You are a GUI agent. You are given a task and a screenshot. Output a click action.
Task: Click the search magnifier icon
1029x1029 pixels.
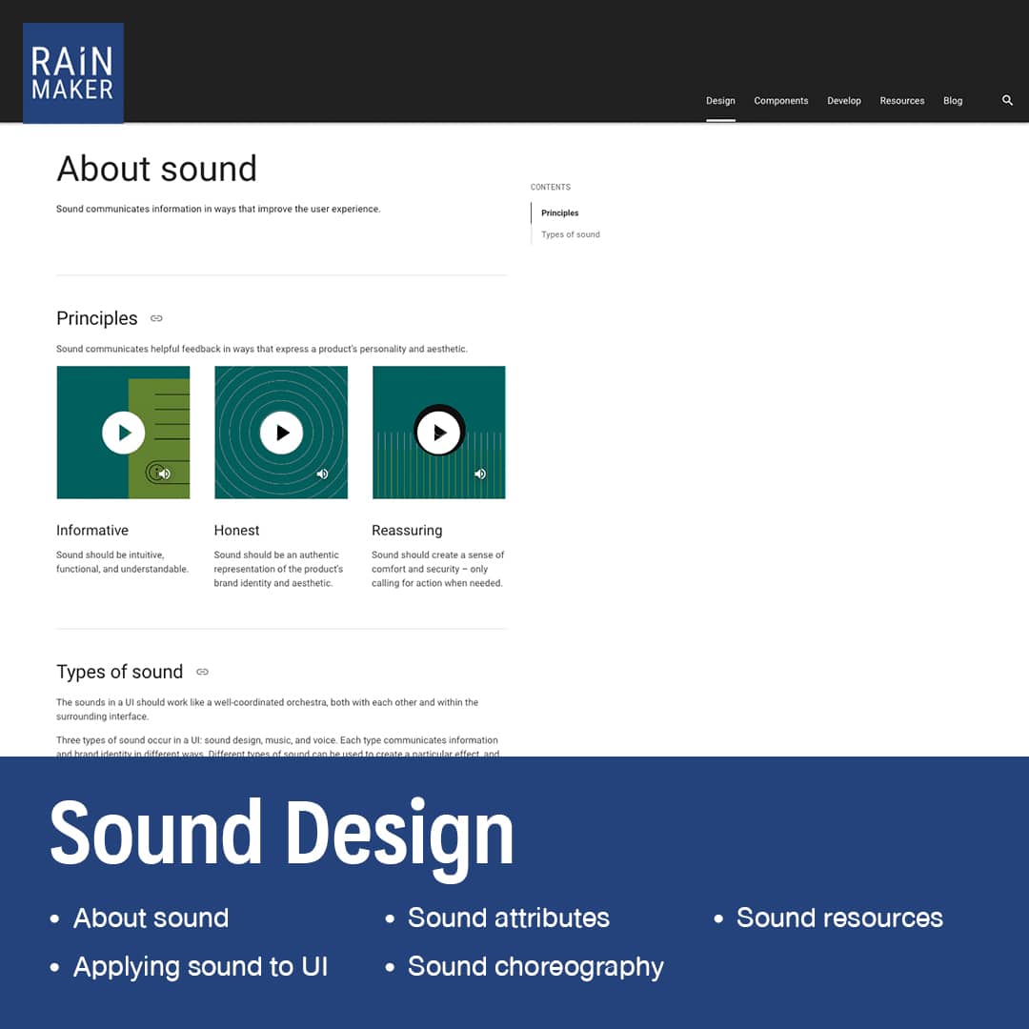[x=1007, y=100]
